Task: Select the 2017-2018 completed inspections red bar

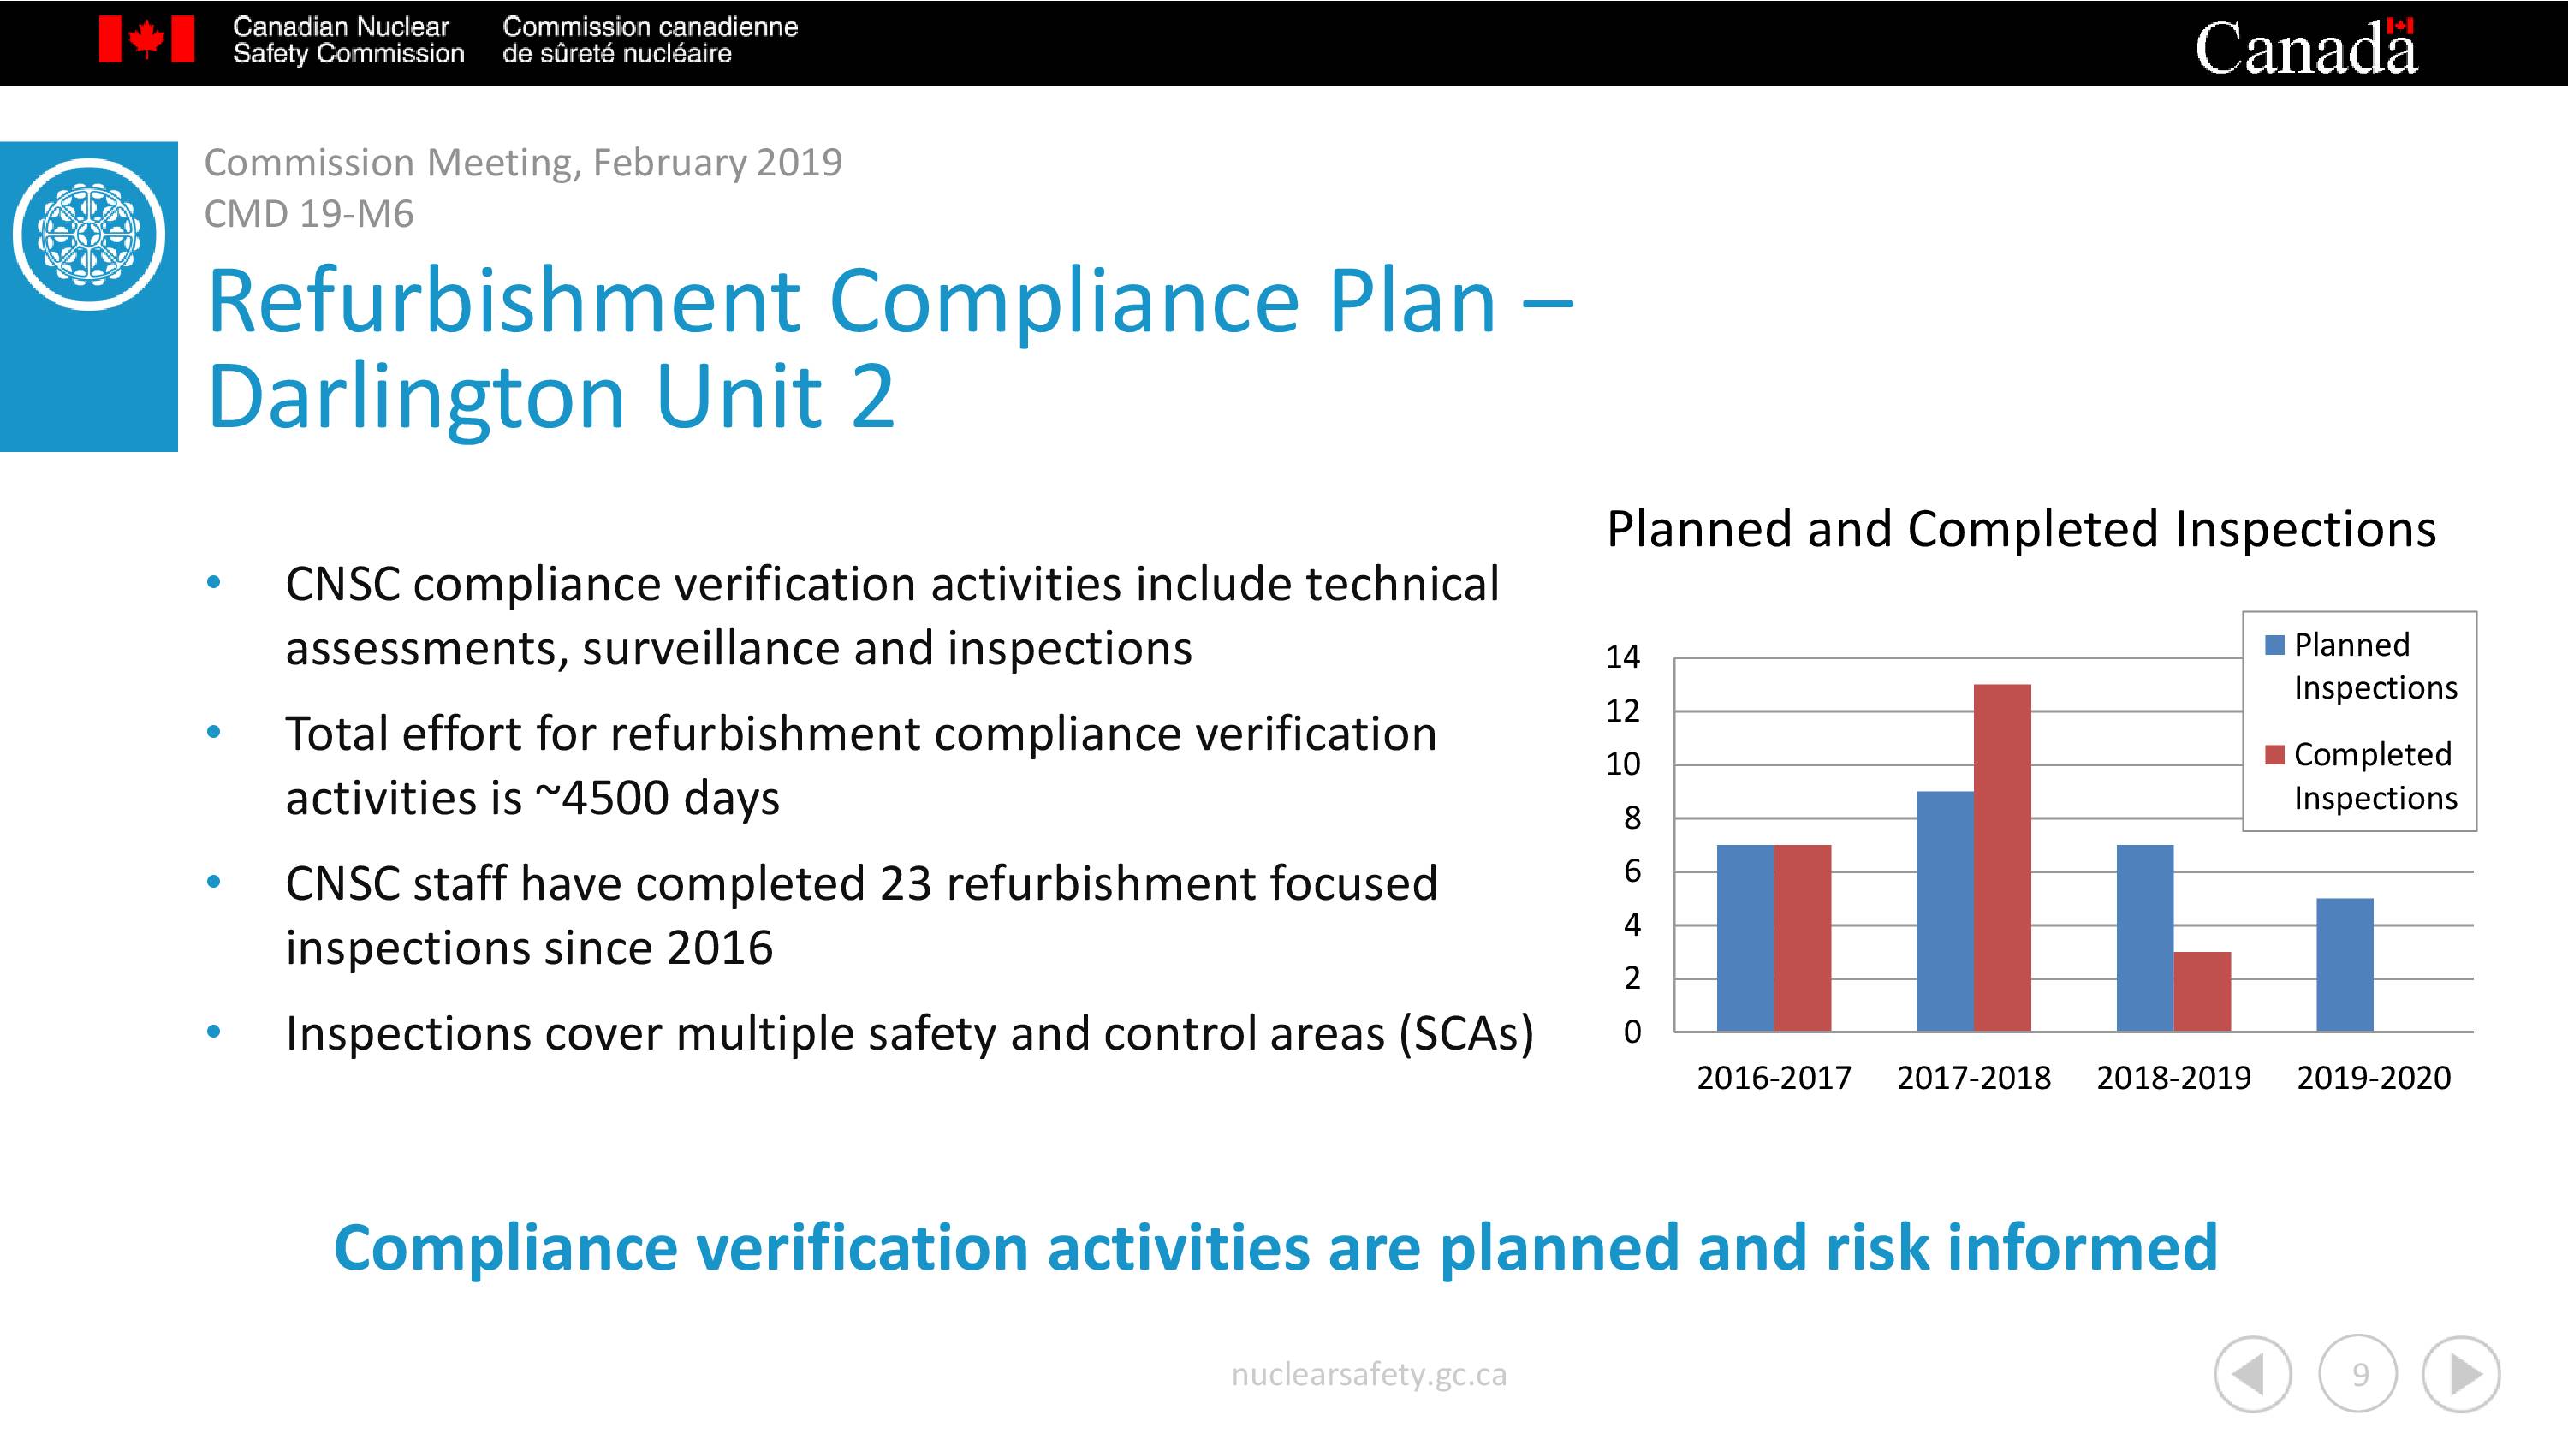Action: point(2002,858)
